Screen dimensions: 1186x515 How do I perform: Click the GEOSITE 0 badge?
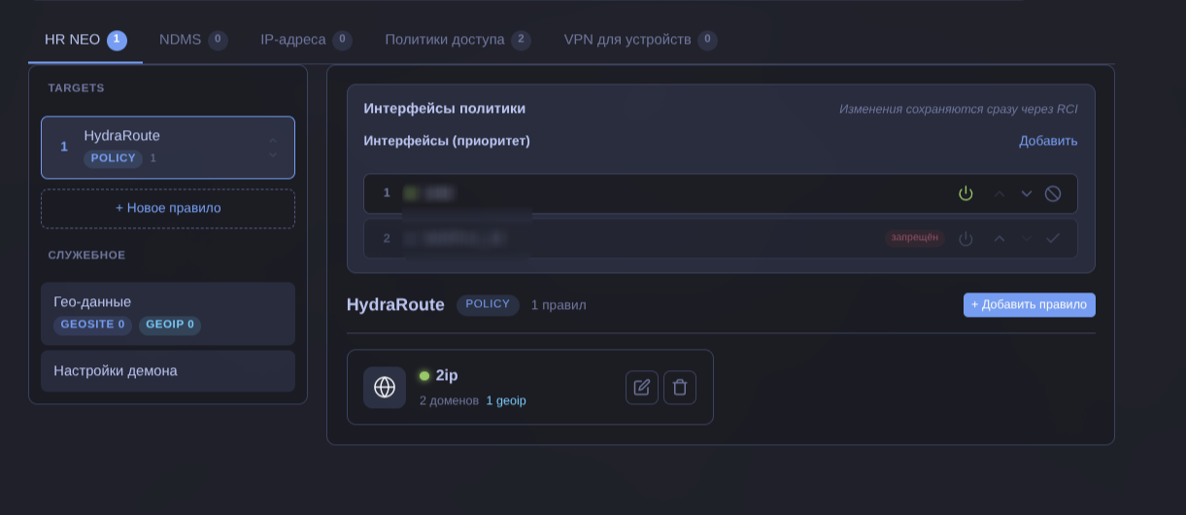92,325
